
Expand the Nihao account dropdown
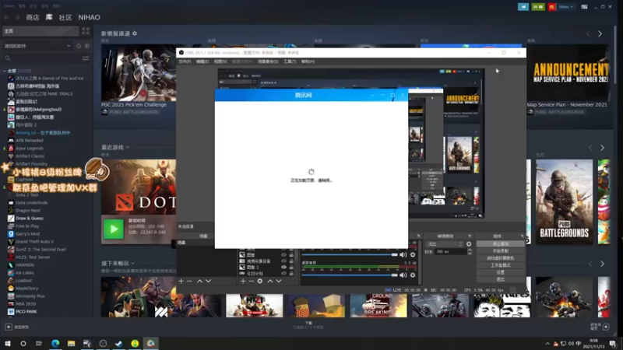(x=566, y=7)
